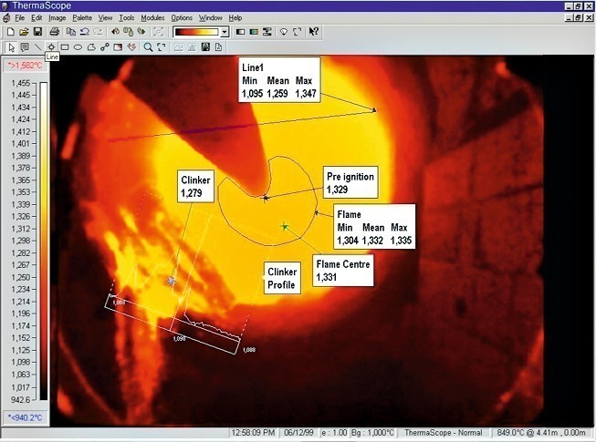The image size is (596, 442).
Task: Select the rectangle region tool
Action: tap(65, 46)
